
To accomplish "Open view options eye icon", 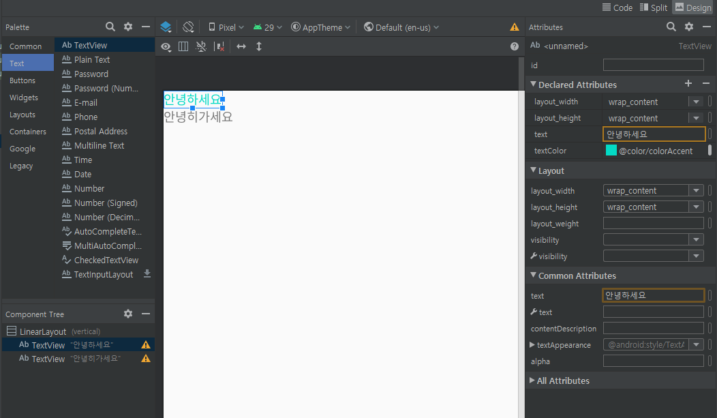I will click(166, 46).
